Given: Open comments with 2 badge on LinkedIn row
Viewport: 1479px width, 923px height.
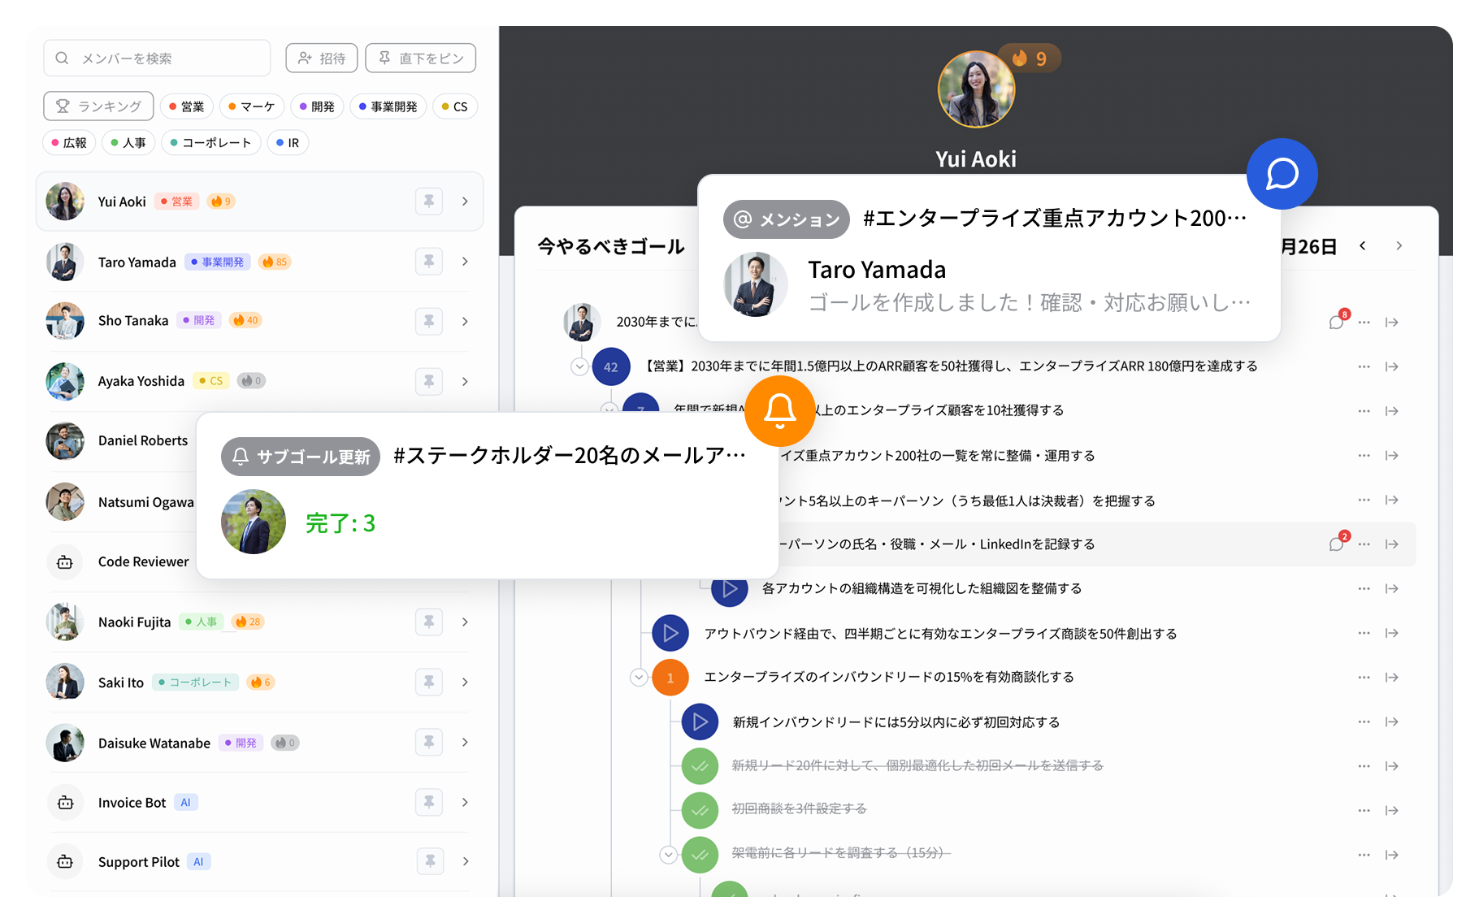Looking at the screenshot, I should (x=1338, y=543).
